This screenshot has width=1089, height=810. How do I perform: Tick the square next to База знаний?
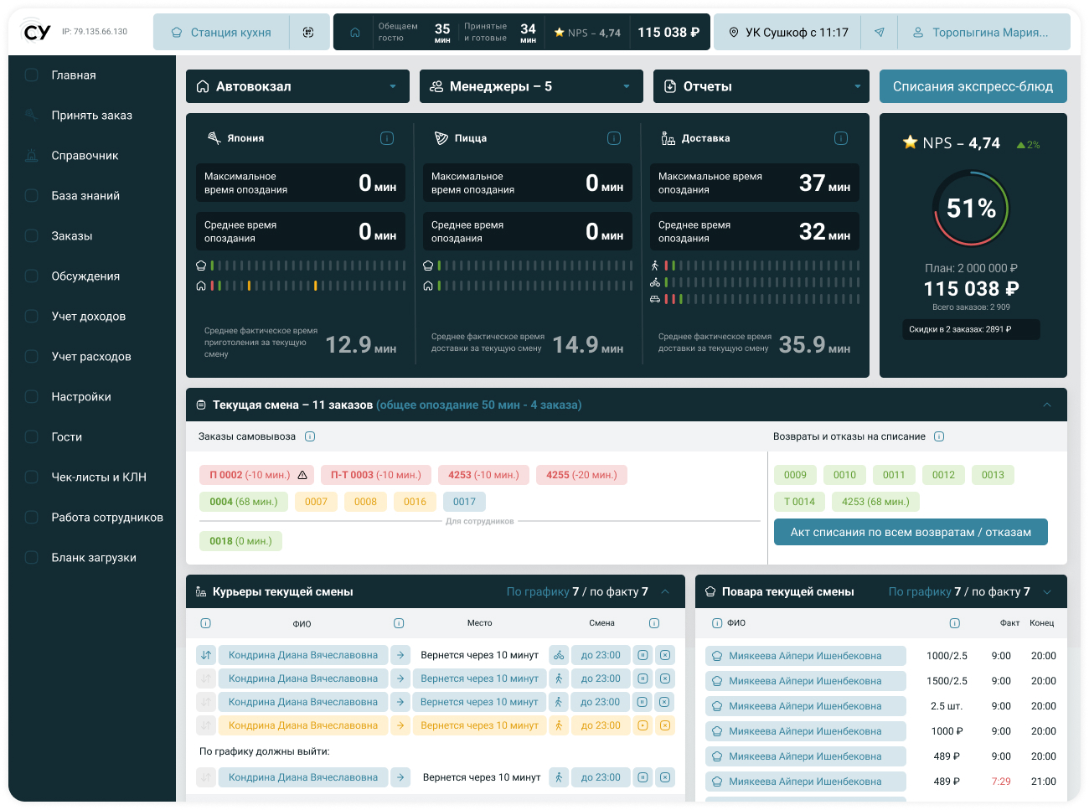tap(32, 195)
